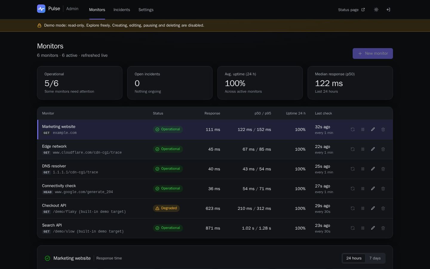
Task: Edit the Edge network monitor
Action: (373, 149)
